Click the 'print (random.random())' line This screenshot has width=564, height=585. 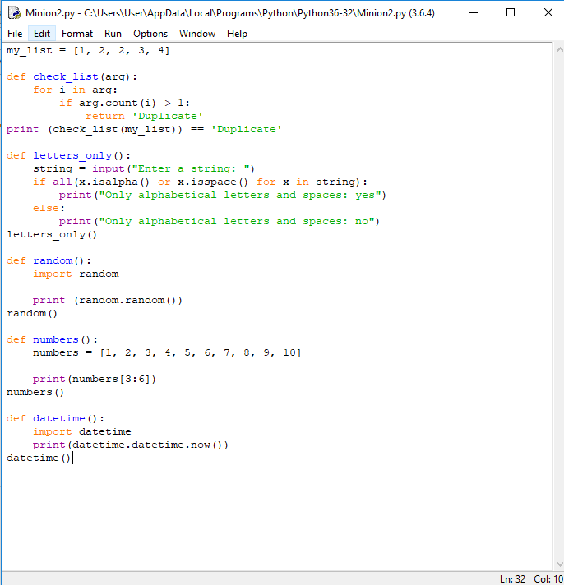coord(108,301)
